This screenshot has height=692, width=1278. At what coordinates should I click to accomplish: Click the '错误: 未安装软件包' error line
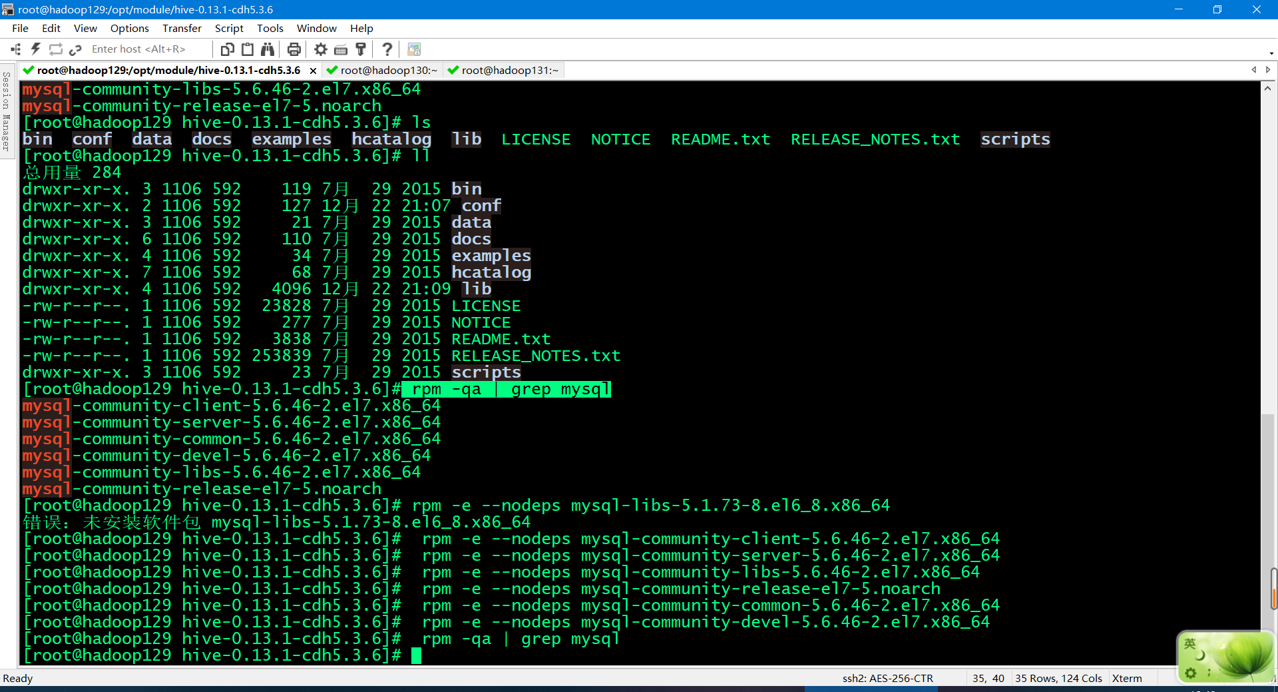coord(277,522)
